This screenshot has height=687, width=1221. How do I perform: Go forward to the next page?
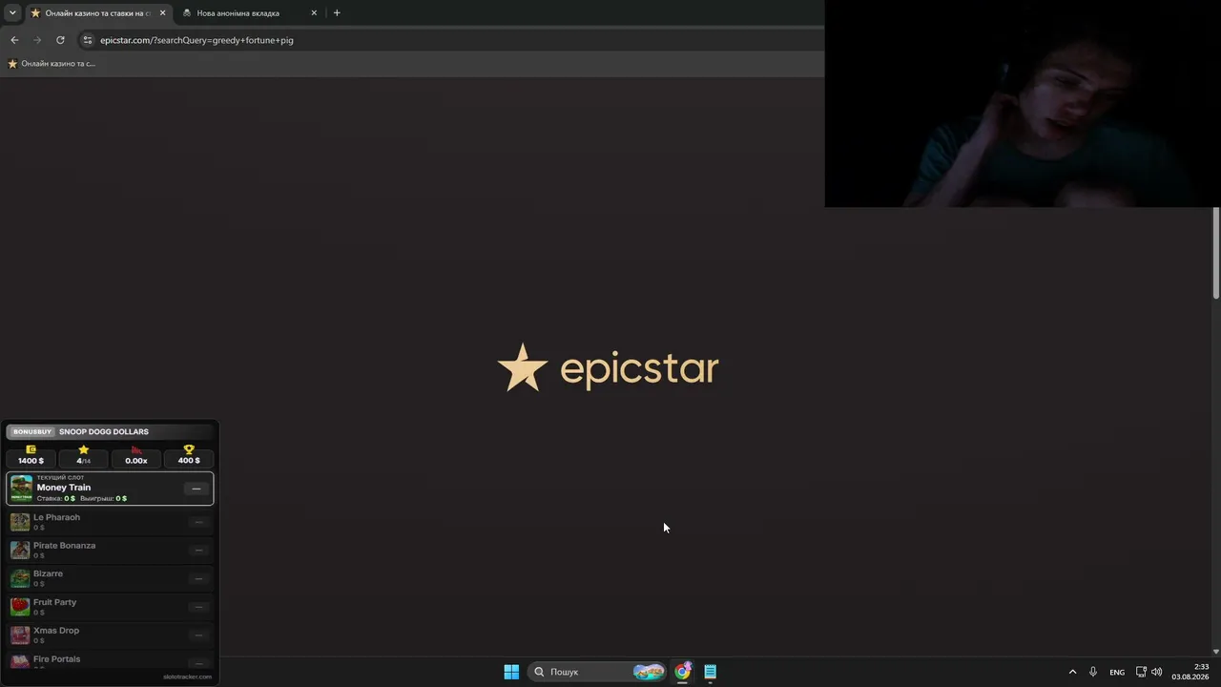click(x=37, y=40)
